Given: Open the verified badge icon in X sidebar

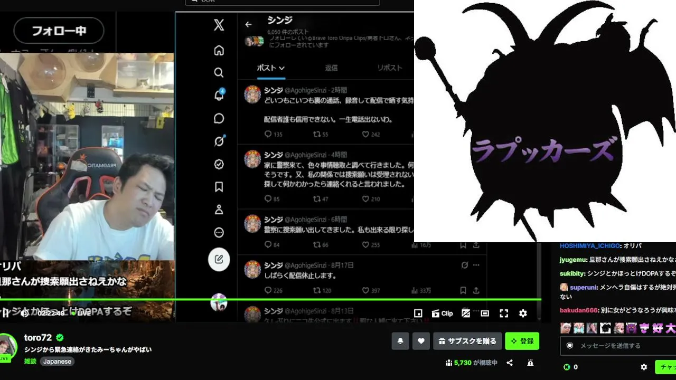Looking at the screenshot, I should (219, 164).
